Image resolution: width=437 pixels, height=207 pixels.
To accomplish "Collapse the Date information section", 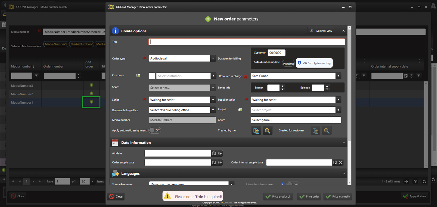I will coord(344,142).
